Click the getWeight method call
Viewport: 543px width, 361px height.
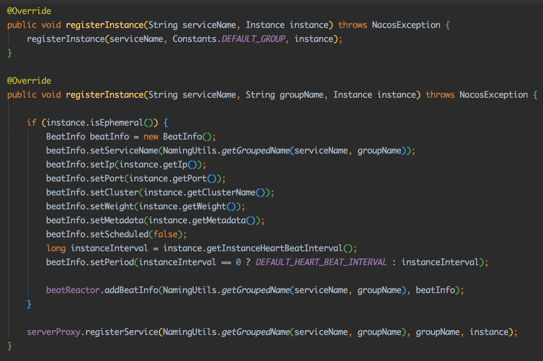[x=204, y=206]
